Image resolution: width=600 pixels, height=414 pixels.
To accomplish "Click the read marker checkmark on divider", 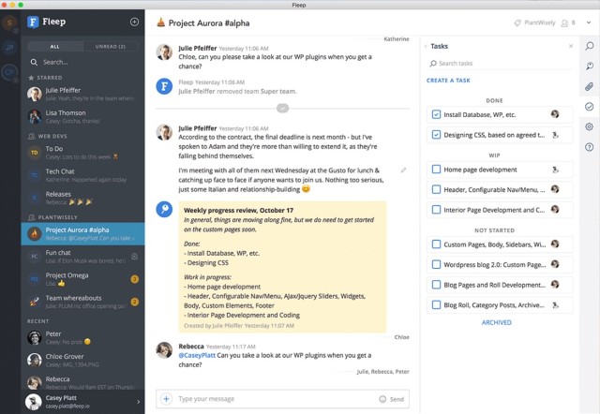I will coord(282,108).
